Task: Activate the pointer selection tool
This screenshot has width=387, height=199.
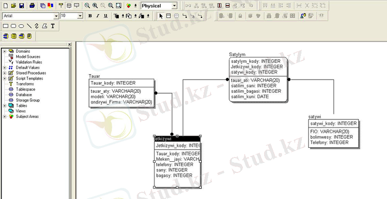Action: tap(161, 15)
